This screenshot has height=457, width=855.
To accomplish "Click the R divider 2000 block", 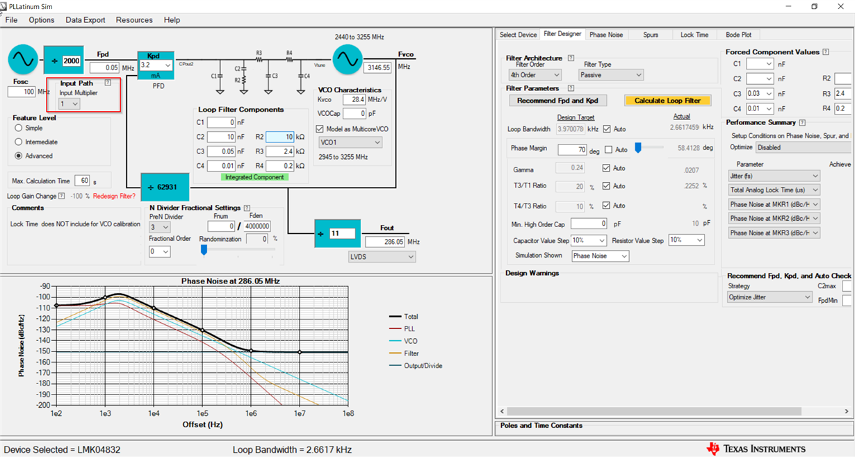I will 64,60.
